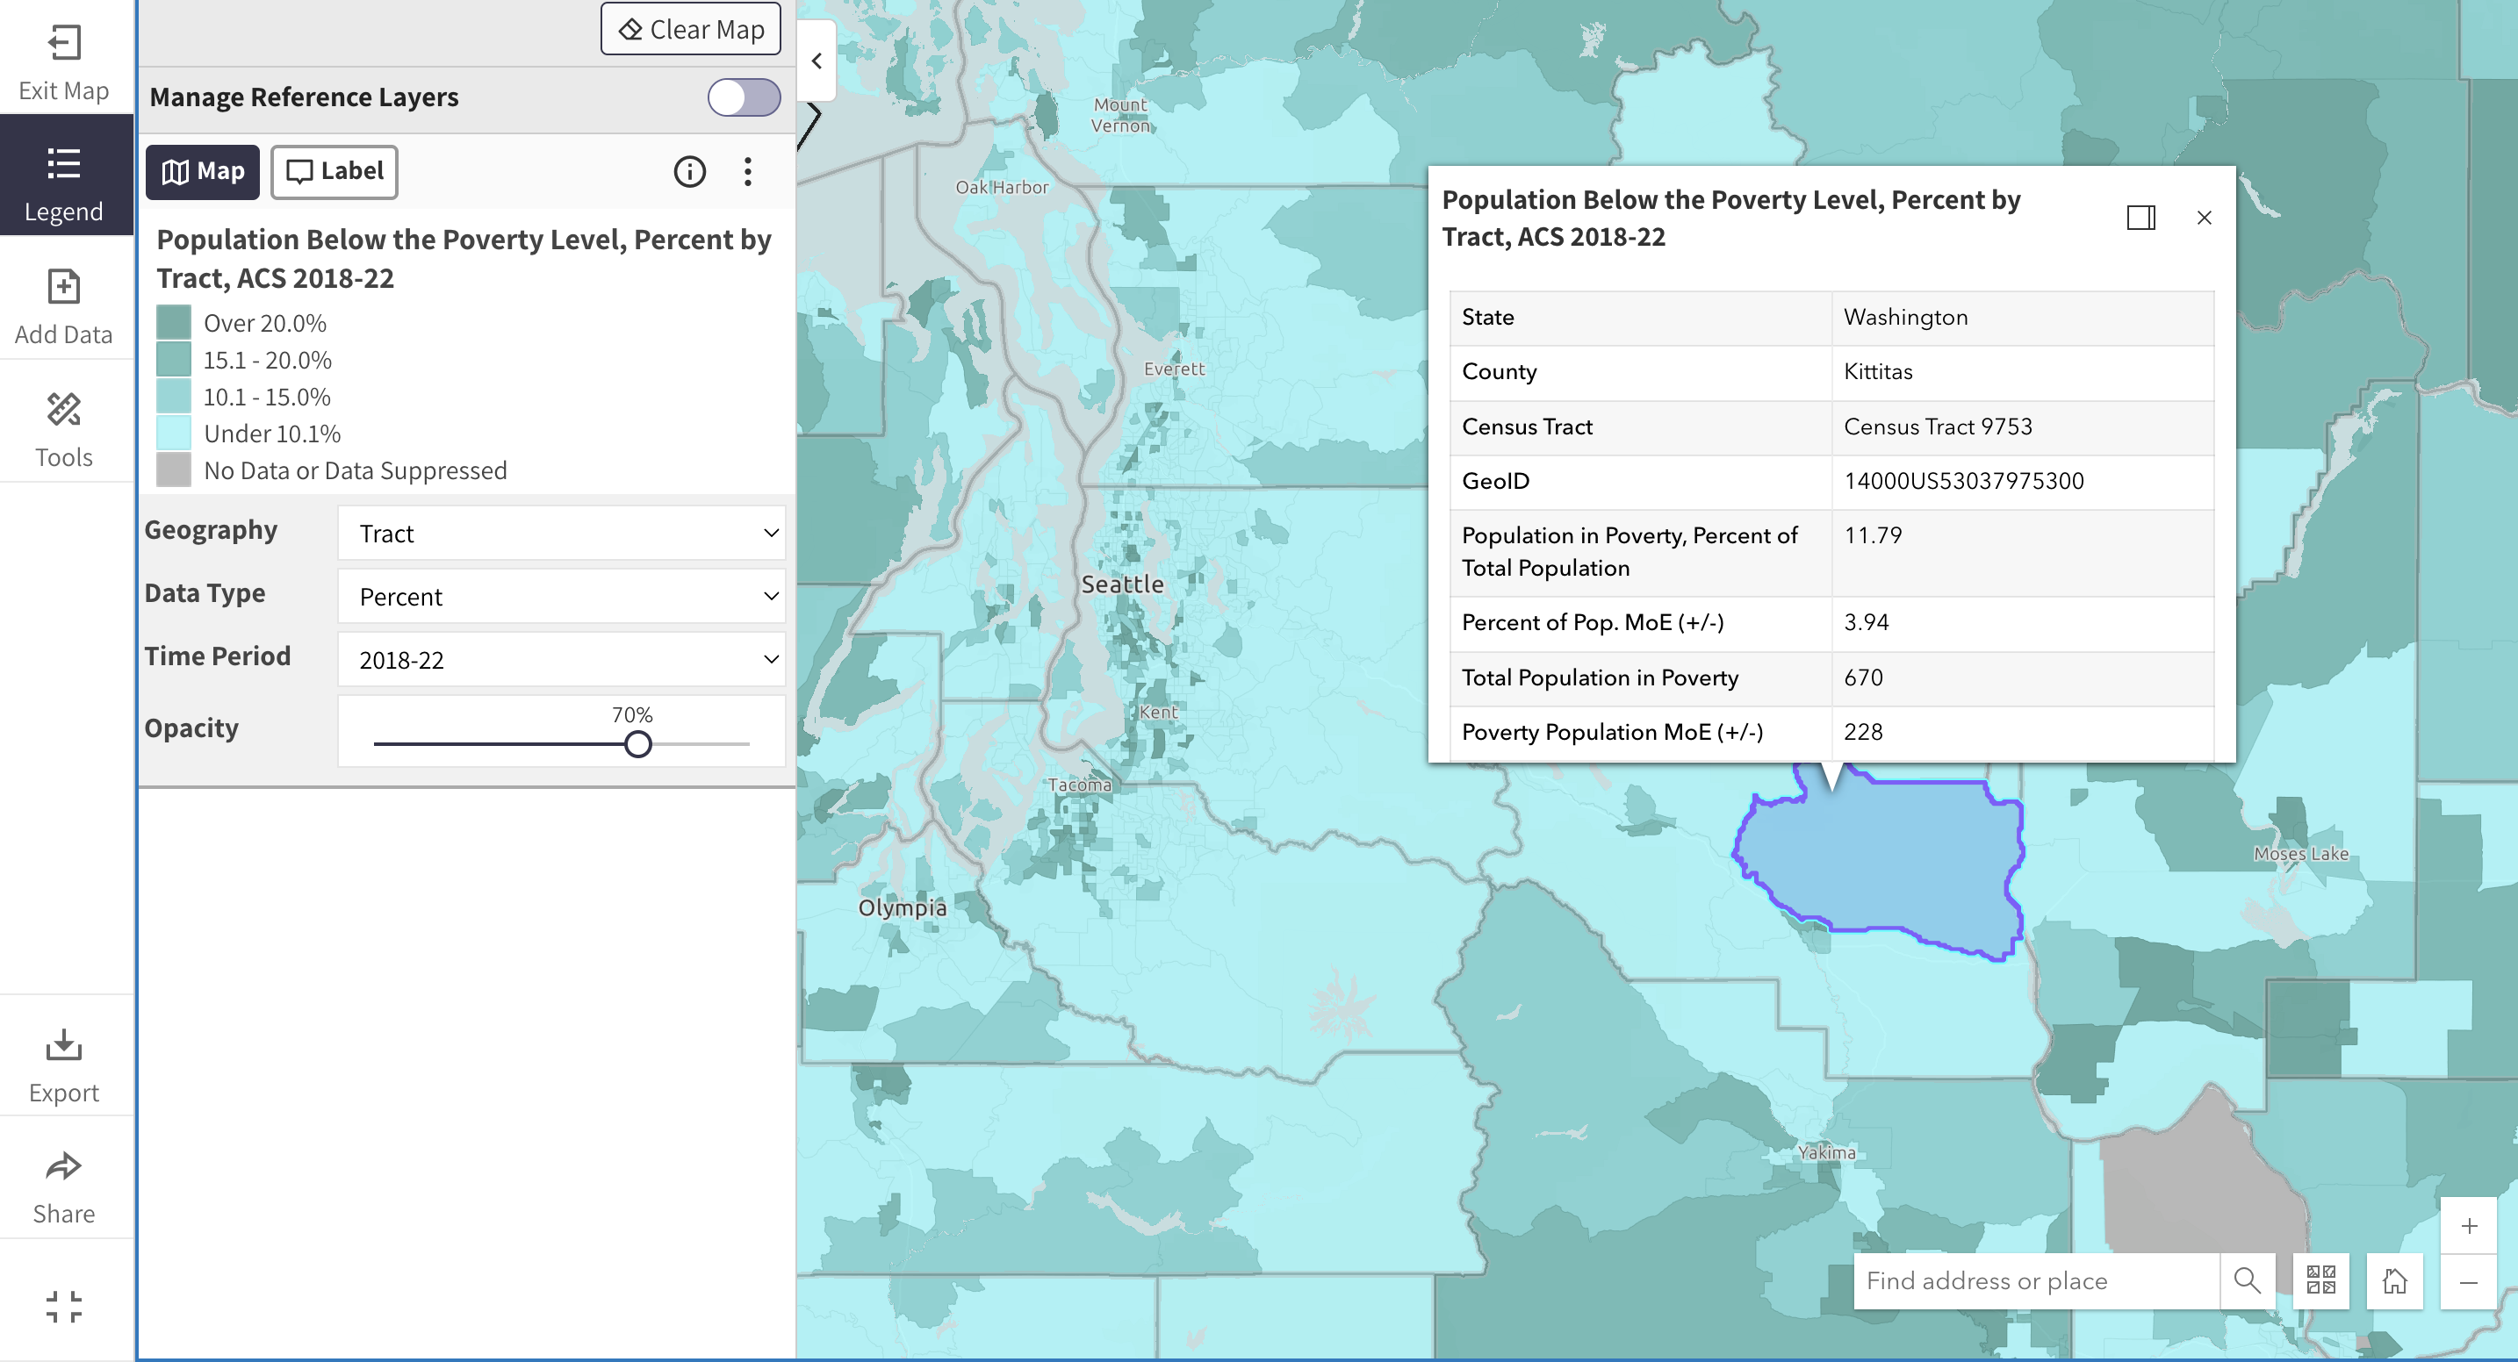Open the Geography dropdown

coord(561,534)
